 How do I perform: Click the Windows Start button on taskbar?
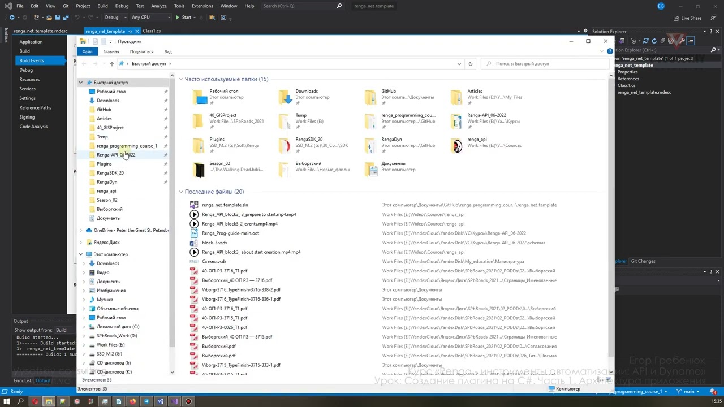point(7,401)
